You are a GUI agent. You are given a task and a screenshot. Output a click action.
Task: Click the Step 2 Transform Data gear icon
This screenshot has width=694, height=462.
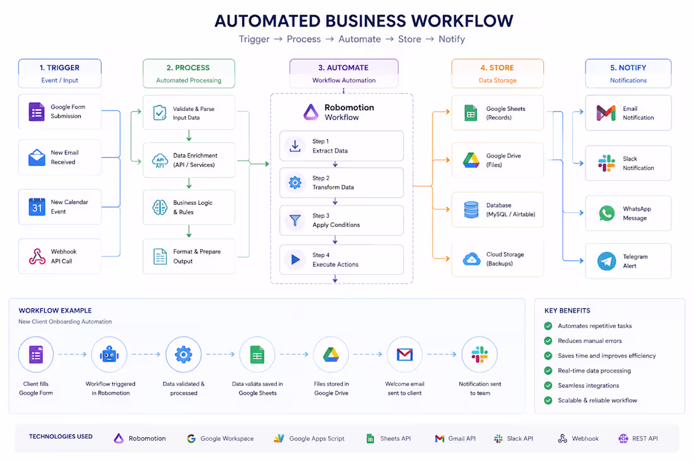295,182
